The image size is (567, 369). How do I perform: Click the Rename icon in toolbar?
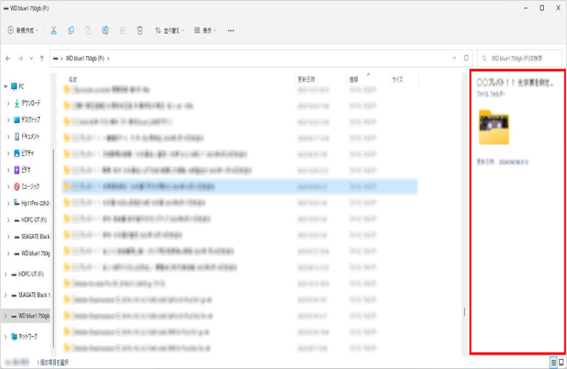[x=105, y=30]
